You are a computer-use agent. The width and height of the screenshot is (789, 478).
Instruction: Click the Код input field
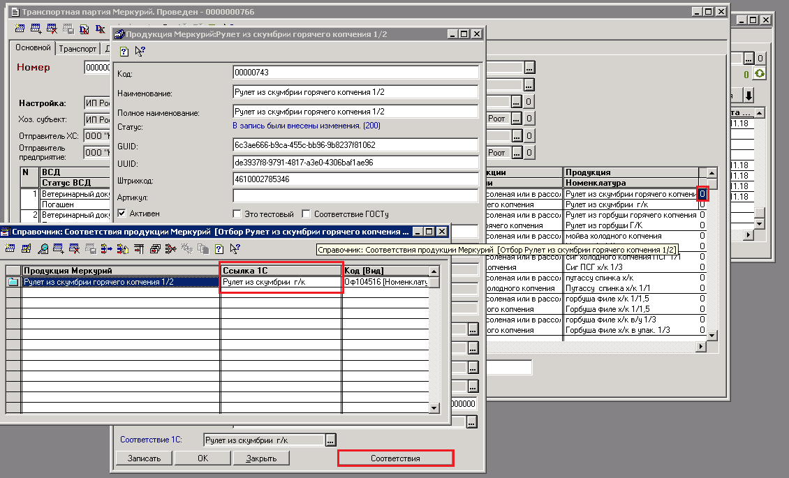pos(356,73)
